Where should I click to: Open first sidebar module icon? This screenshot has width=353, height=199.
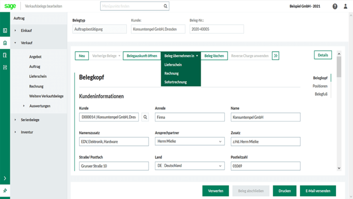(x=5, y=30)
